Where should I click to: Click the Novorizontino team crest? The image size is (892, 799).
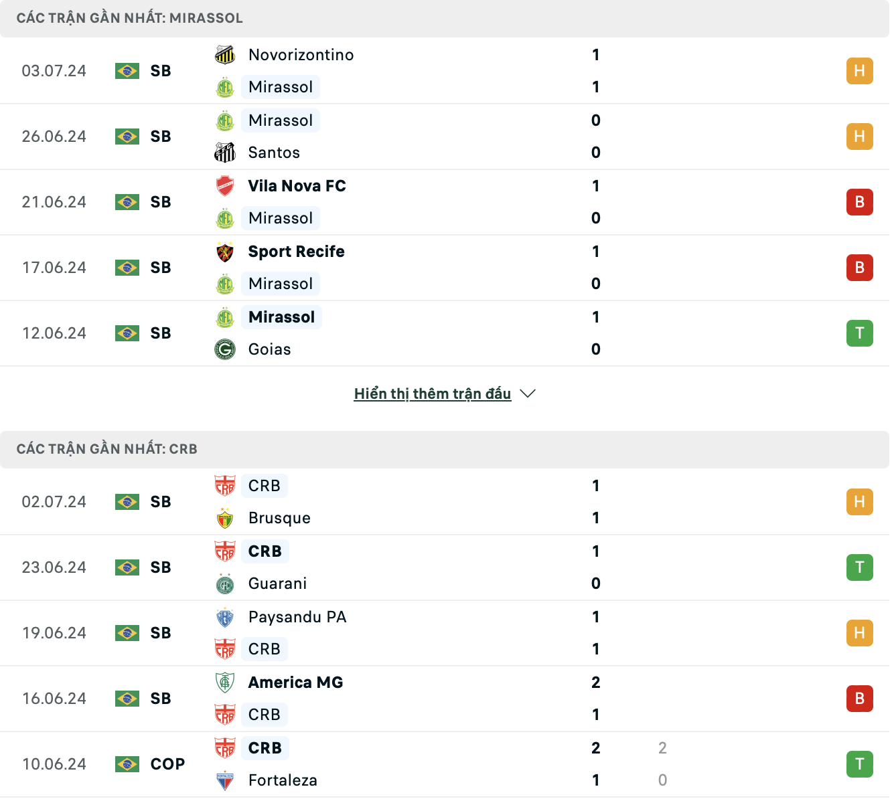coord(225,55)
